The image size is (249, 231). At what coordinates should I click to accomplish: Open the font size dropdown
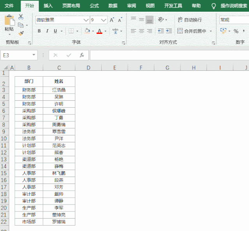[104, 20]
